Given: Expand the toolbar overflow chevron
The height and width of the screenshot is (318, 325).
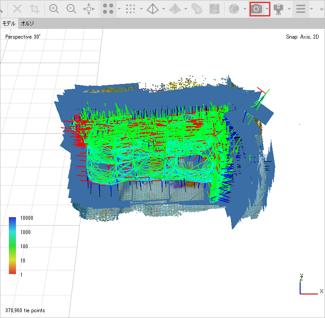Looking at the screenshot, I should coord(321,9).
